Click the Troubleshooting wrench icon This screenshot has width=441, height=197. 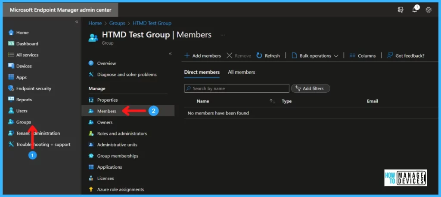[x=11, y=144]
